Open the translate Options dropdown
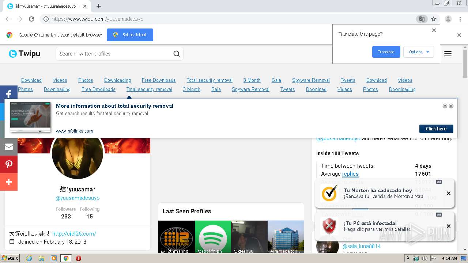This screenshot has height=263, width=468. pos(419,52)
